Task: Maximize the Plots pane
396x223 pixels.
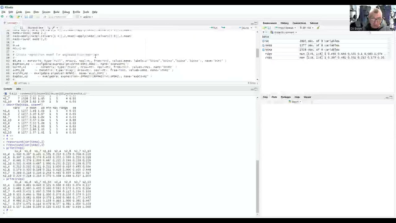Action: (391, 97)
